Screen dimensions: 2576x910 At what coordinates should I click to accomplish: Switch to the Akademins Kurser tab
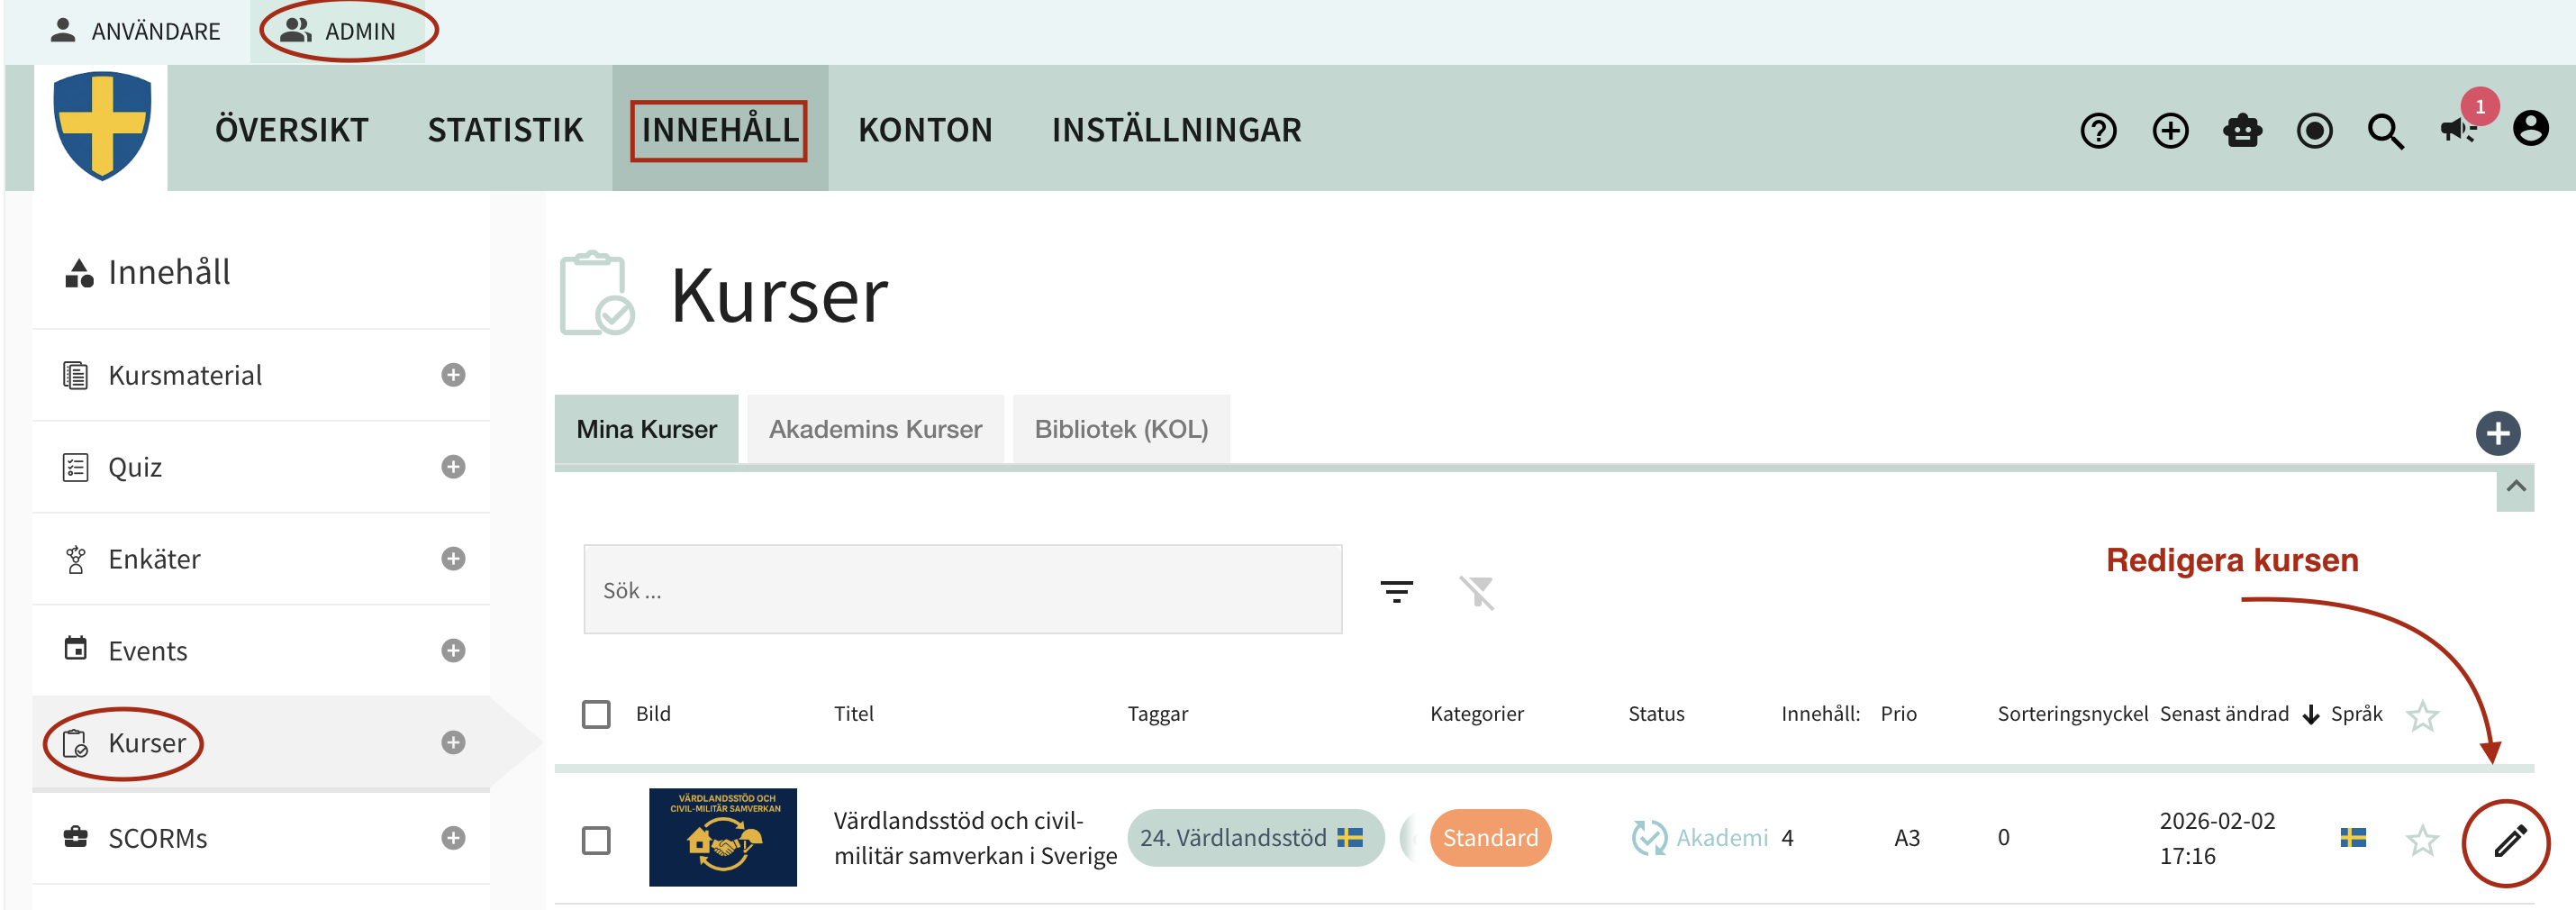pyautogui.click(x=875, y=428)
